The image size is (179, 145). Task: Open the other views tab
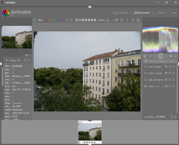point(161,13)
